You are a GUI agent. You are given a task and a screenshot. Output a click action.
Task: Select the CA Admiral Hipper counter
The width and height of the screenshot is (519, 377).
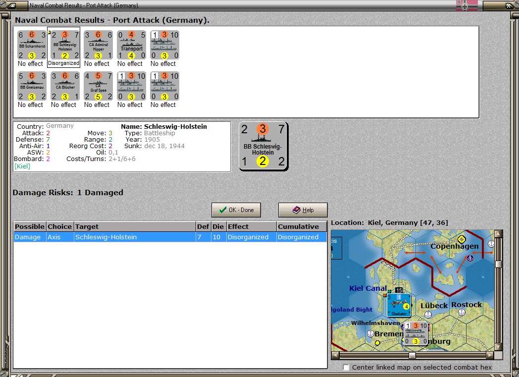[x=98, y=45]
